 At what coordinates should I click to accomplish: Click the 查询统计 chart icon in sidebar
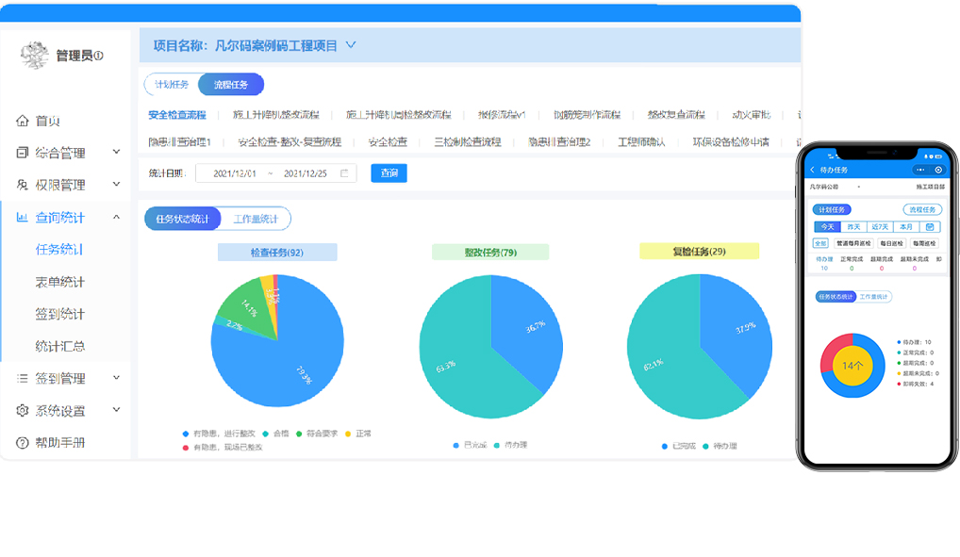tap(24, 216)
